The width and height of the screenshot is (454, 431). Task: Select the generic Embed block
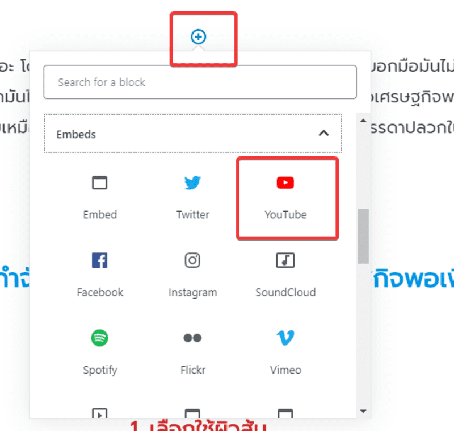(100, 198)
